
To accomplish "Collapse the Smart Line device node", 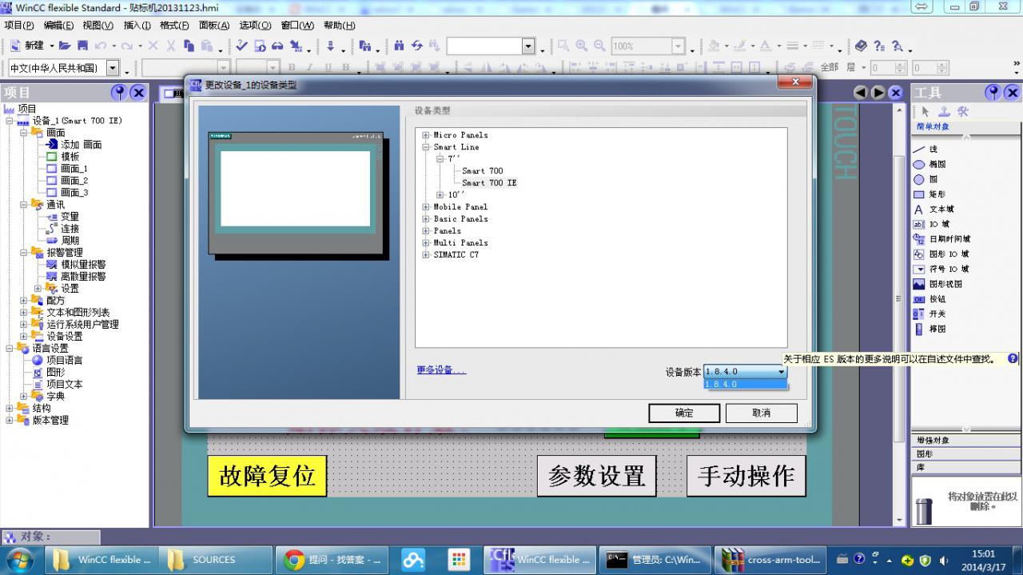I will point(426,147).
